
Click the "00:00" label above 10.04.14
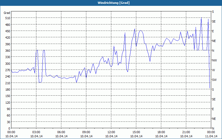click(11, 132)
